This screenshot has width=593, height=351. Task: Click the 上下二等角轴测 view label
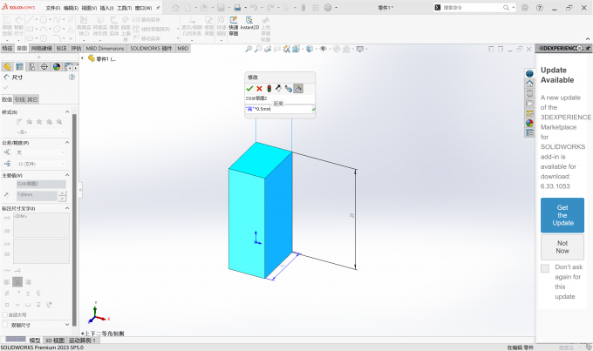point(104,334)
